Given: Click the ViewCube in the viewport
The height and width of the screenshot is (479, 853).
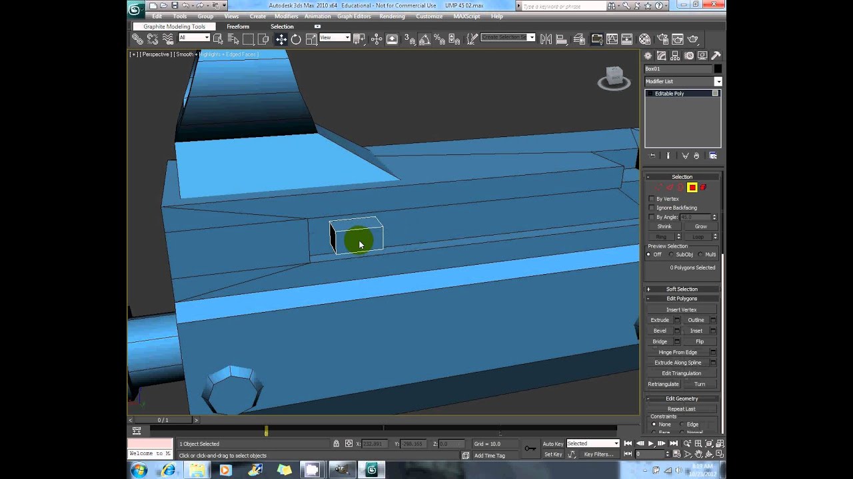Looking at the screenshot, I should 614,78.
